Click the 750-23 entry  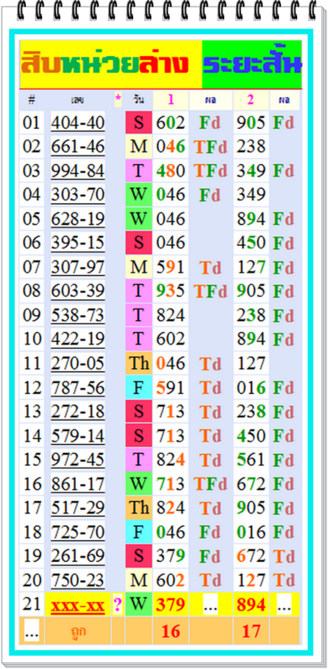78,580
